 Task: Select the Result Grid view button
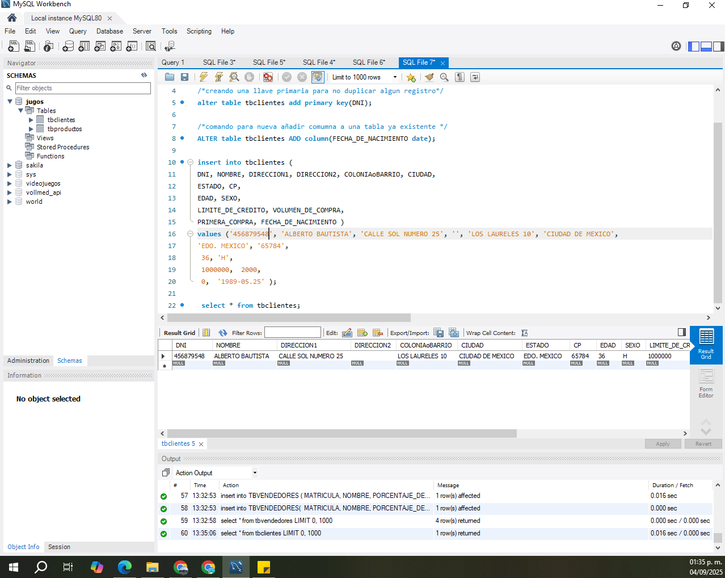coord(706,345)
